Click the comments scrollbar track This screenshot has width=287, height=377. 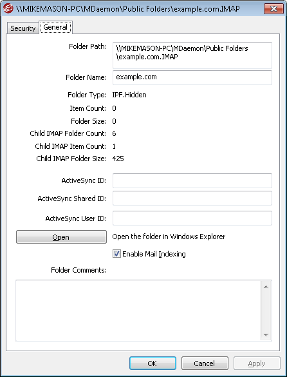(x=266, y=311)
